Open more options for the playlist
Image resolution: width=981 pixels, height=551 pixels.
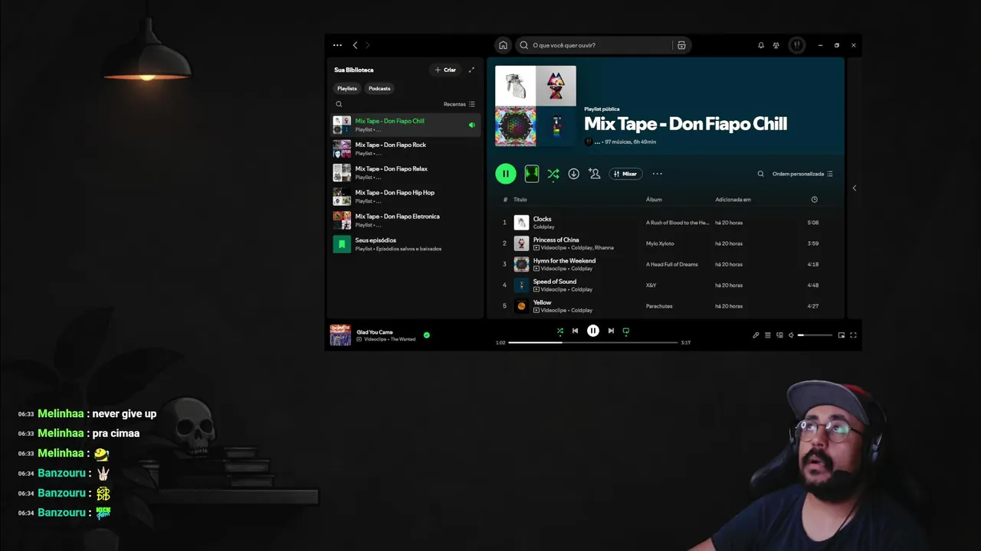(657, 174)
